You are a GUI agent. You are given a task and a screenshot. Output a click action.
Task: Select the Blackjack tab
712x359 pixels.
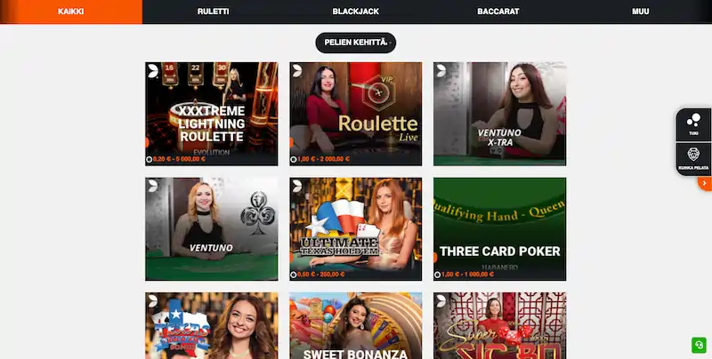pyautogui.click(x=355, y=12)
